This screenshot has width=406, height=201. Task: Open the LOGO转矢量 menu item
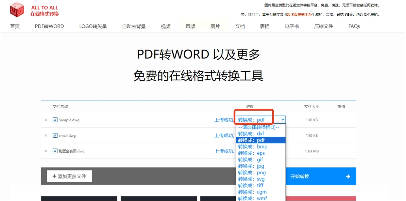pyautogui.click(x=93, y=26)
